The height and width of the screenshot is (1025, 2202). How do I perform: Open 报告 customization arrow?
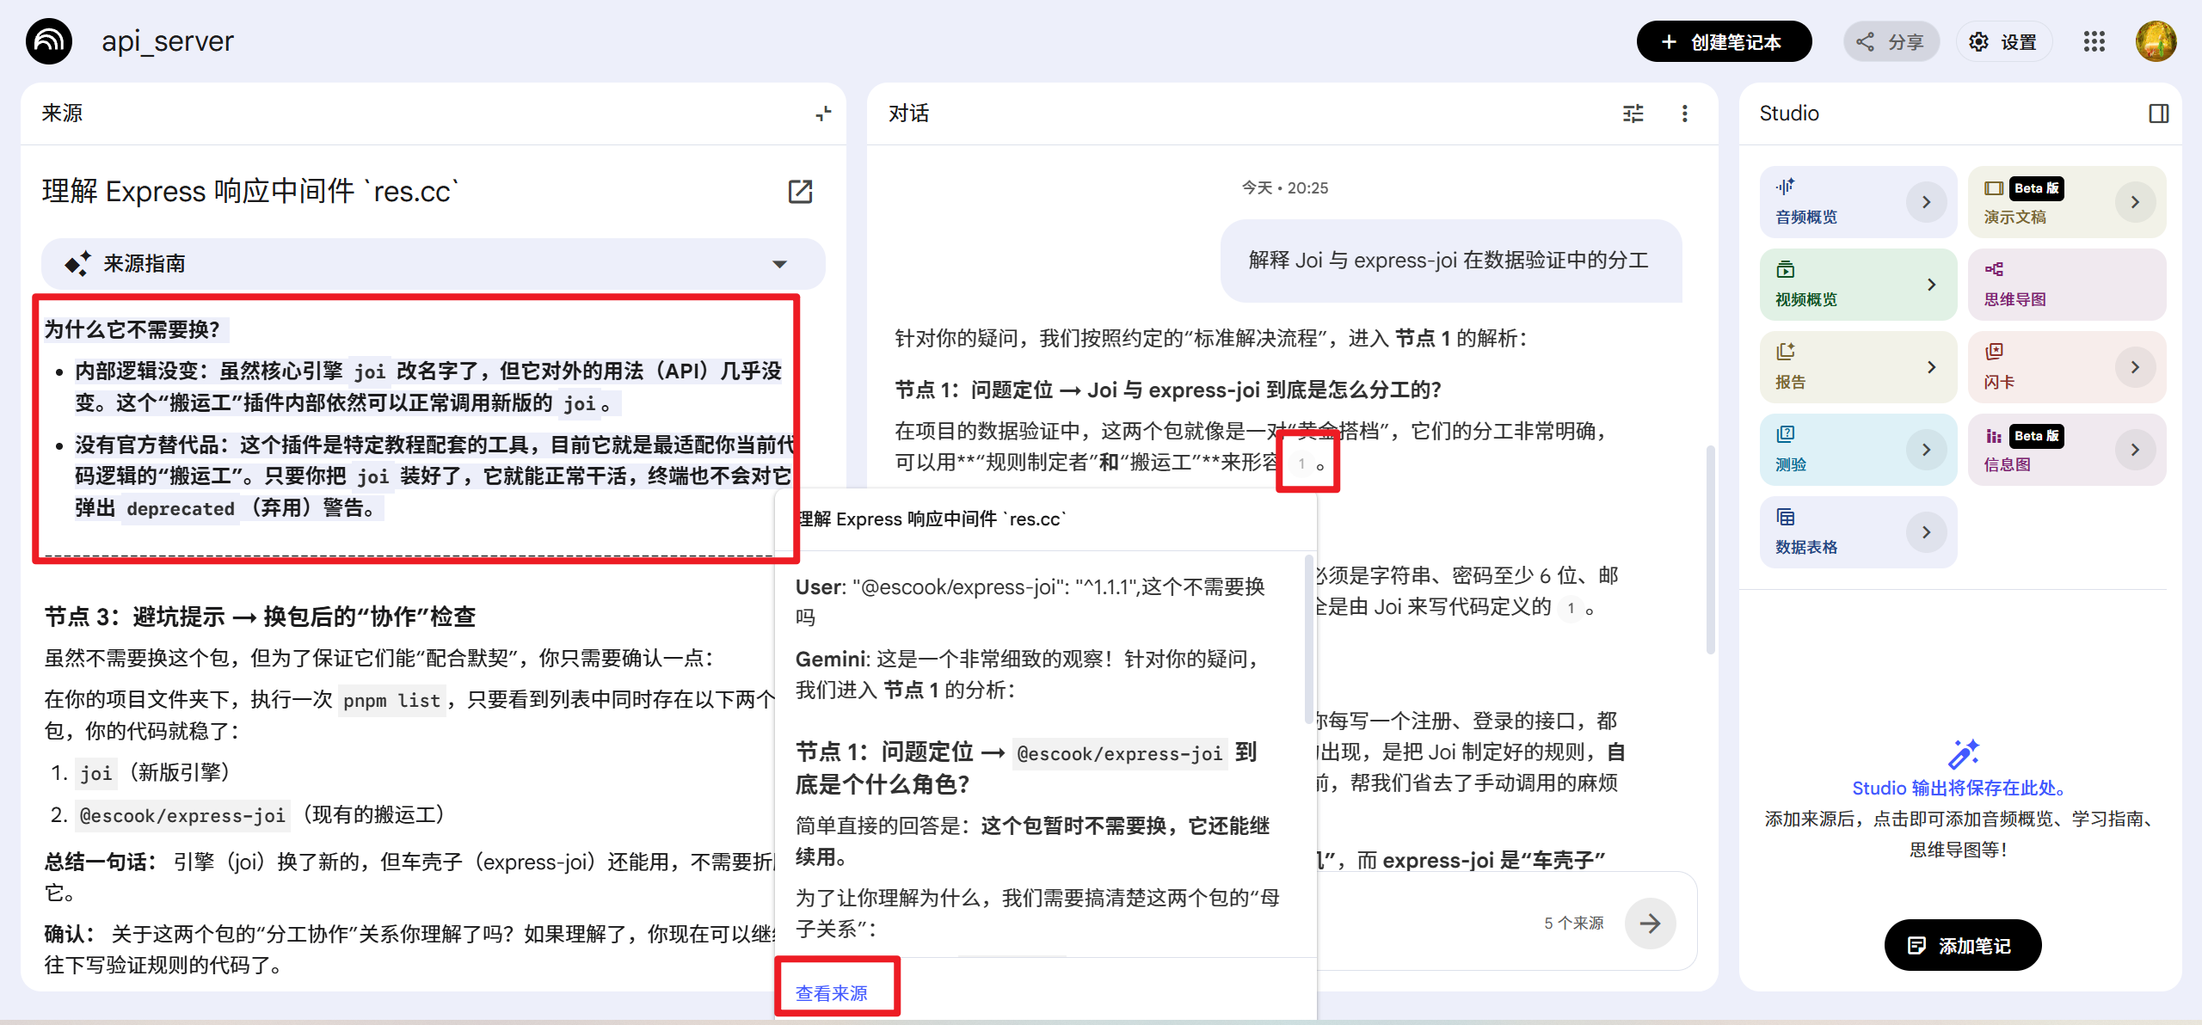coord(1932,367)
